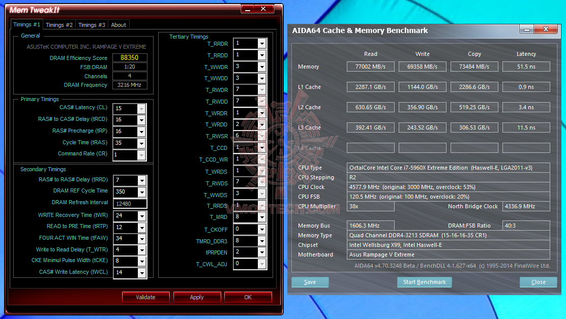Open the T_RWDS dropdown
The height and width of the screenshot is (319, 566).
[x=262, y=182]
